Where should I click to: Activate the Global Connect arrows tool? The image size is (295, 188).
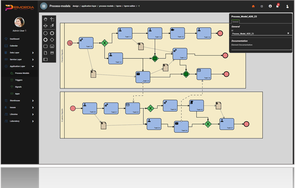(52, 26)
